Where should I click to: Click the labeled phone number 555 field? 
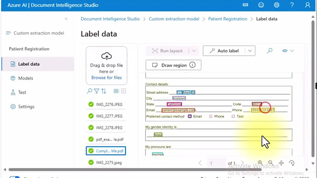(263, 110)
